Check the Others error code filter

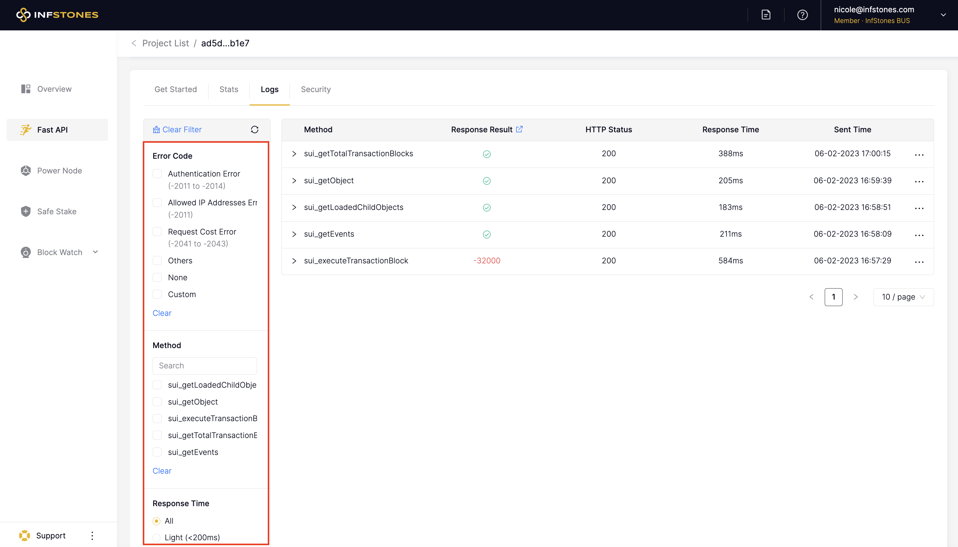pyautogui.click(x=157, y=260)
